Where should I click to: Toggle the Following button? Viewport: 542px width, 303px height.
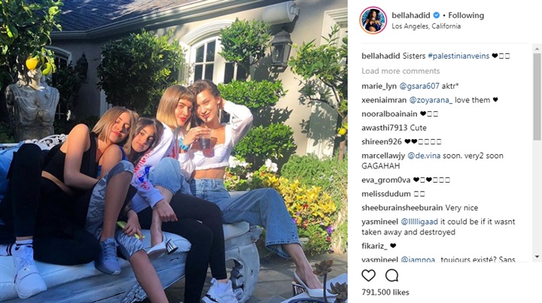(x=466, y=15)
